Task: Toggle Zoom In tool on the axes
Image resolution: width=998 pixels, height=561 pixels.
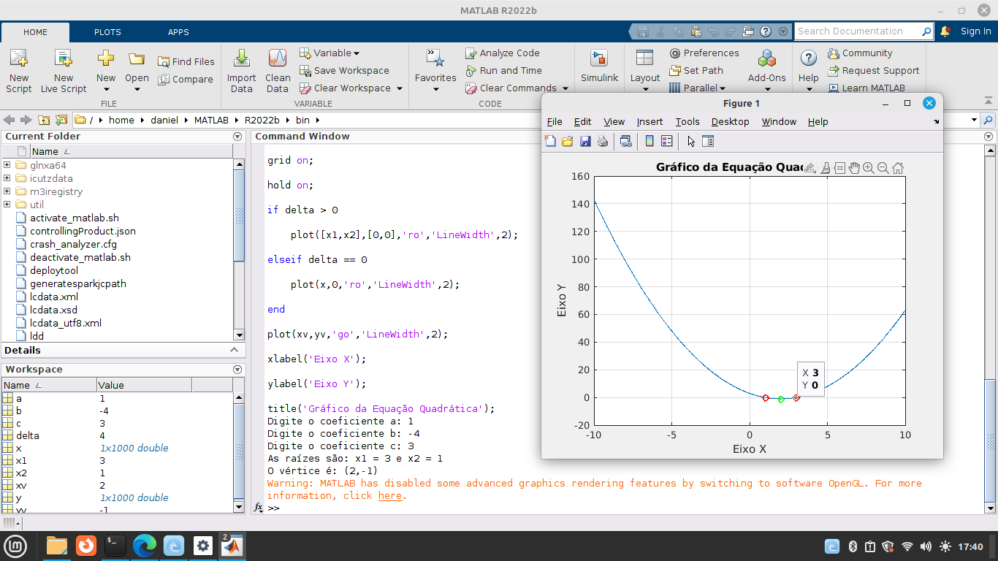Action: (x=869, y=168)
